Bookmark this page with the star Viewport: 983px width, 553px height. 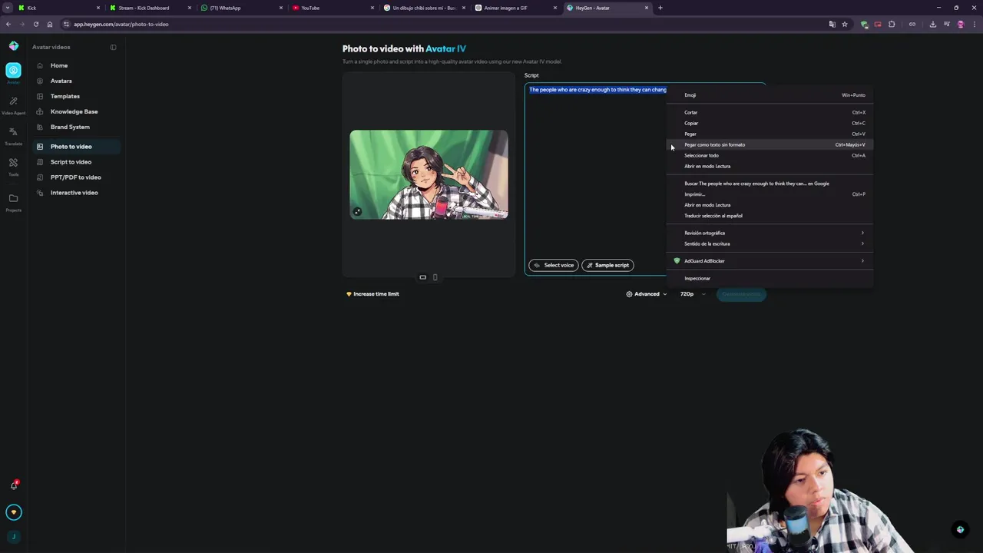pyautogui.click(x=845, y=24)
